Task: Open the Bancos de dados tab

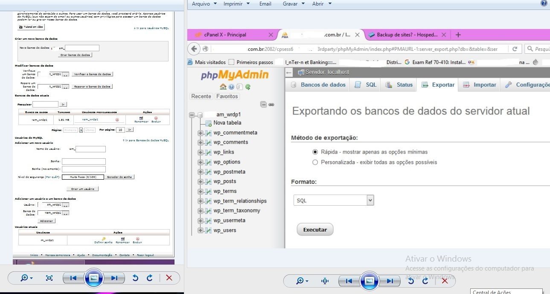Action: tap(318, 85)
